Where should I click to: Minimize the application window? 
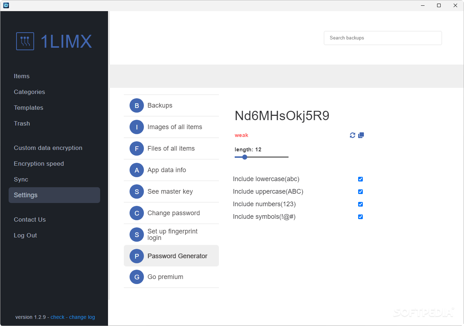coord(422,5)
